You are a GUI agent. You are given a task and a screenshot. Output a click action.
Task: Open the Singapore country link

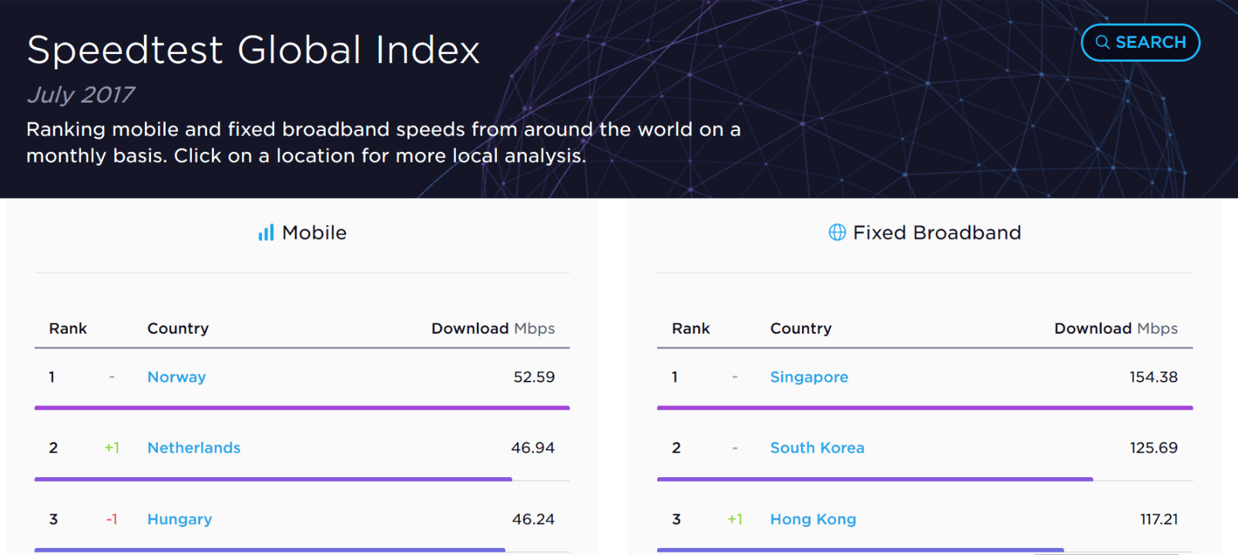click(x=809, y=377)
